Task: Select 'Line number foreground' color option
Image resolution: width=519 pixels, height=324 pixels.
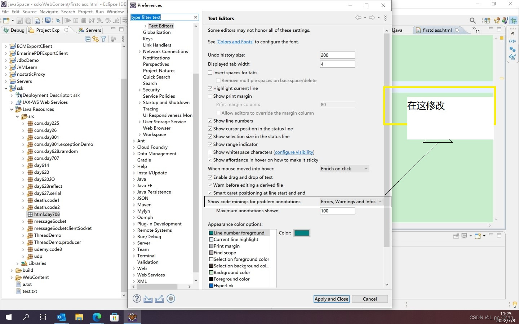Action: click(239, 233)
